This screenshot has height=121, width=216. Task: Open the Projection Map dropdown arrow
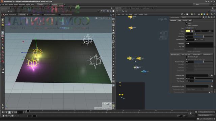tap(209, 75)
